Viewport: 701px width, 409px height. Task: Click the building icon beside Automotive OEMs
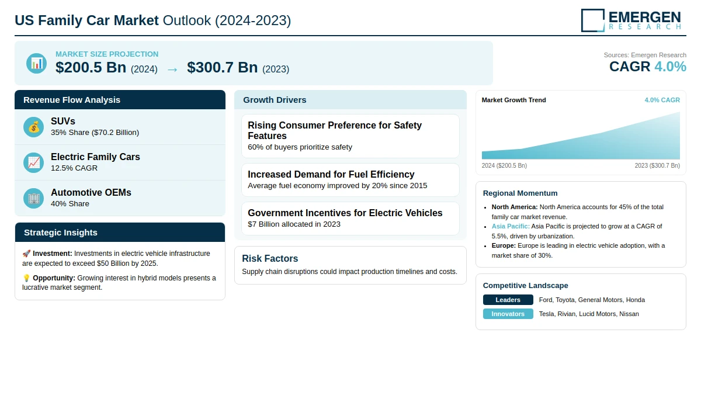[x=34, y=198]
